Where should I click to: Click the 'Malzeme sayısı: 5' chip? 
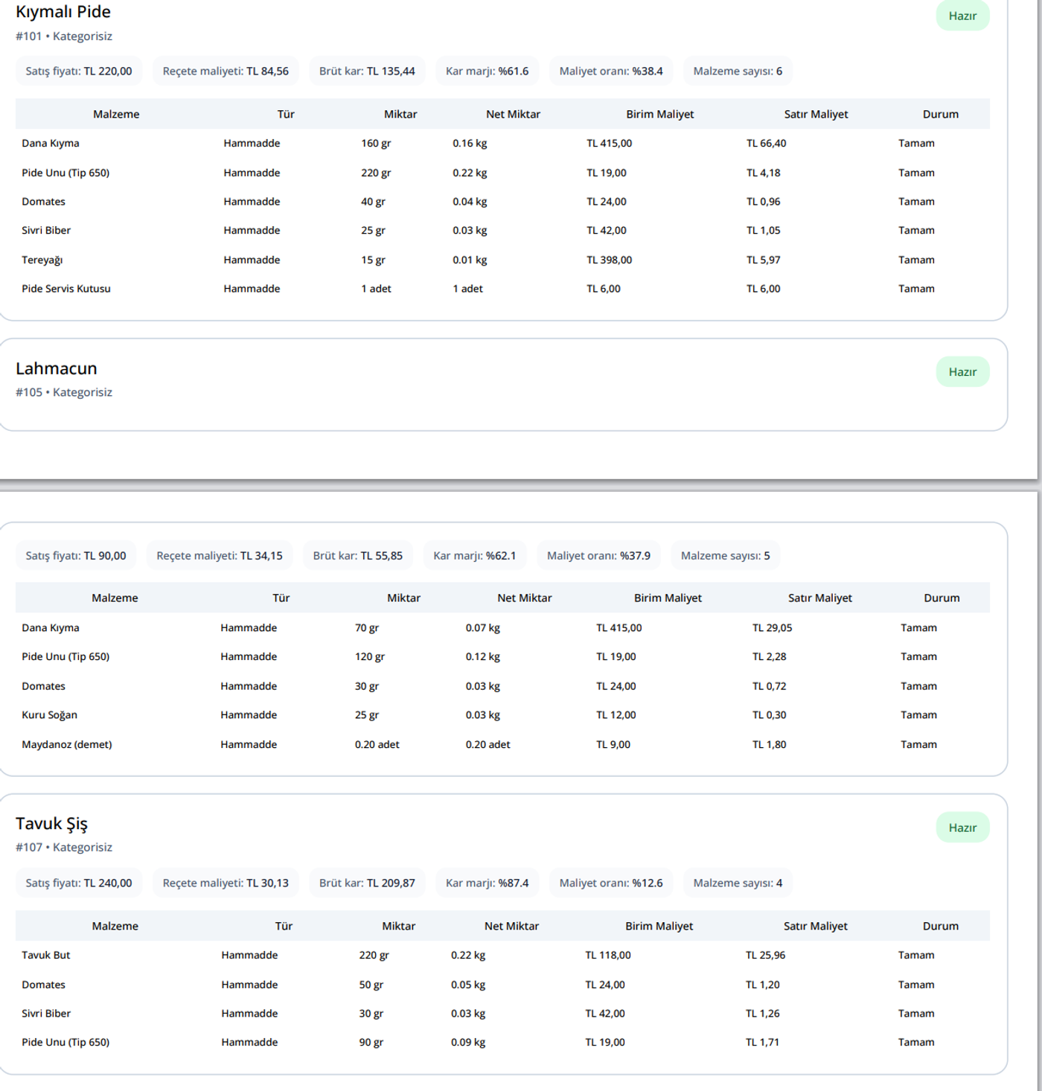coord(726,556)
